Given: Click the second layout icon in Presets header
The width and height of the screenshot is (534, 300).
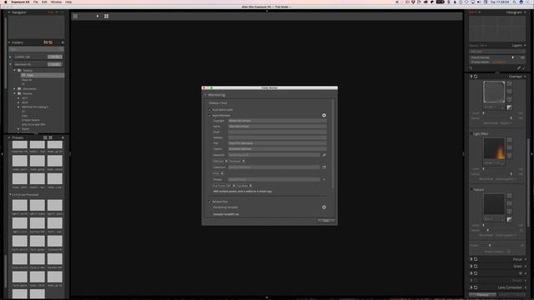Looking at the screenshot, I should (x=50, y=137).
